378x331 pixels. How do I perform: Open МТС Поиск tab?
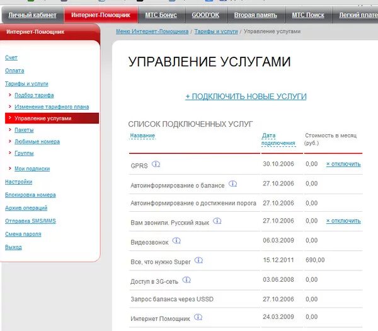pyautogui.click(x=308, y=15)
